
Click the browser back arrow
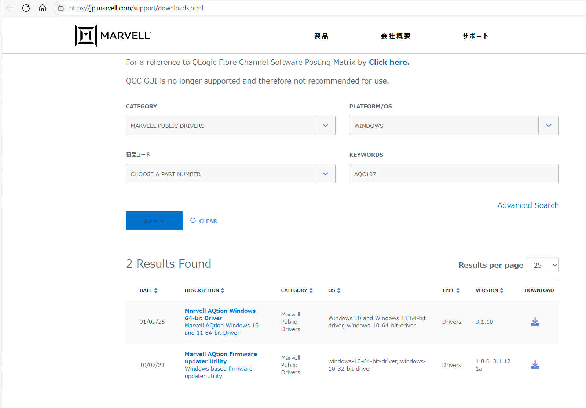[x=10, y=8]
